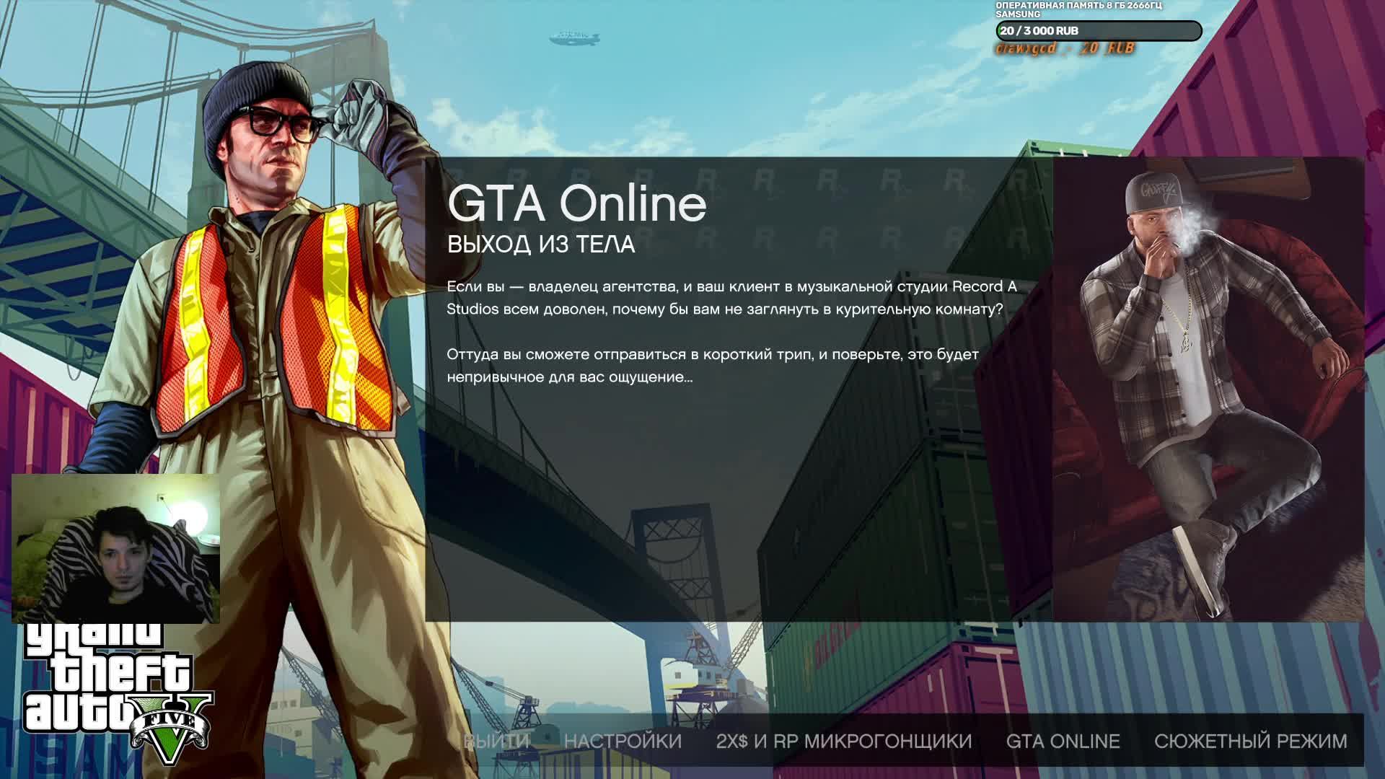Click the latest donation text of 20 RUB

1065,49
